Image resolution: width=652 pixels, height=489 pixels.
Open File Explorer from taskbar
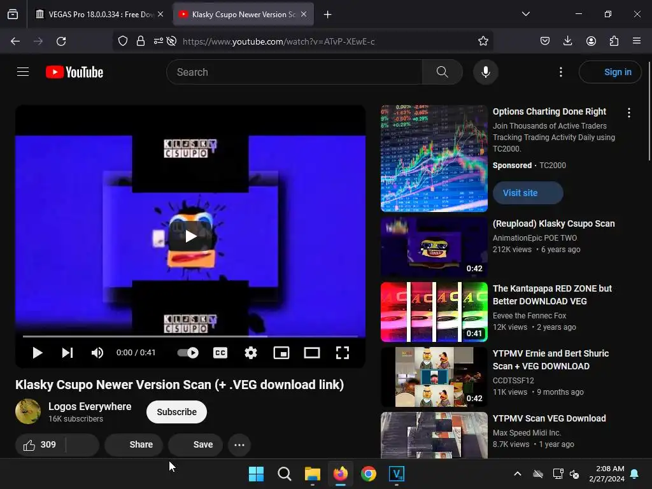312,474
